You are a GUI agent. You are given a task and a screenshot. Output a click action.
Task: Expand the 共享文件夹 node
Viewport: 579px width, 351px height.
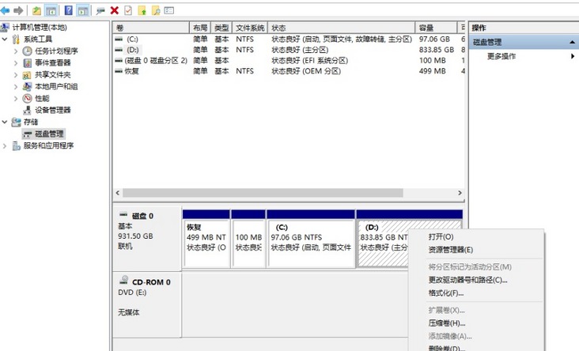click(16, 74)
